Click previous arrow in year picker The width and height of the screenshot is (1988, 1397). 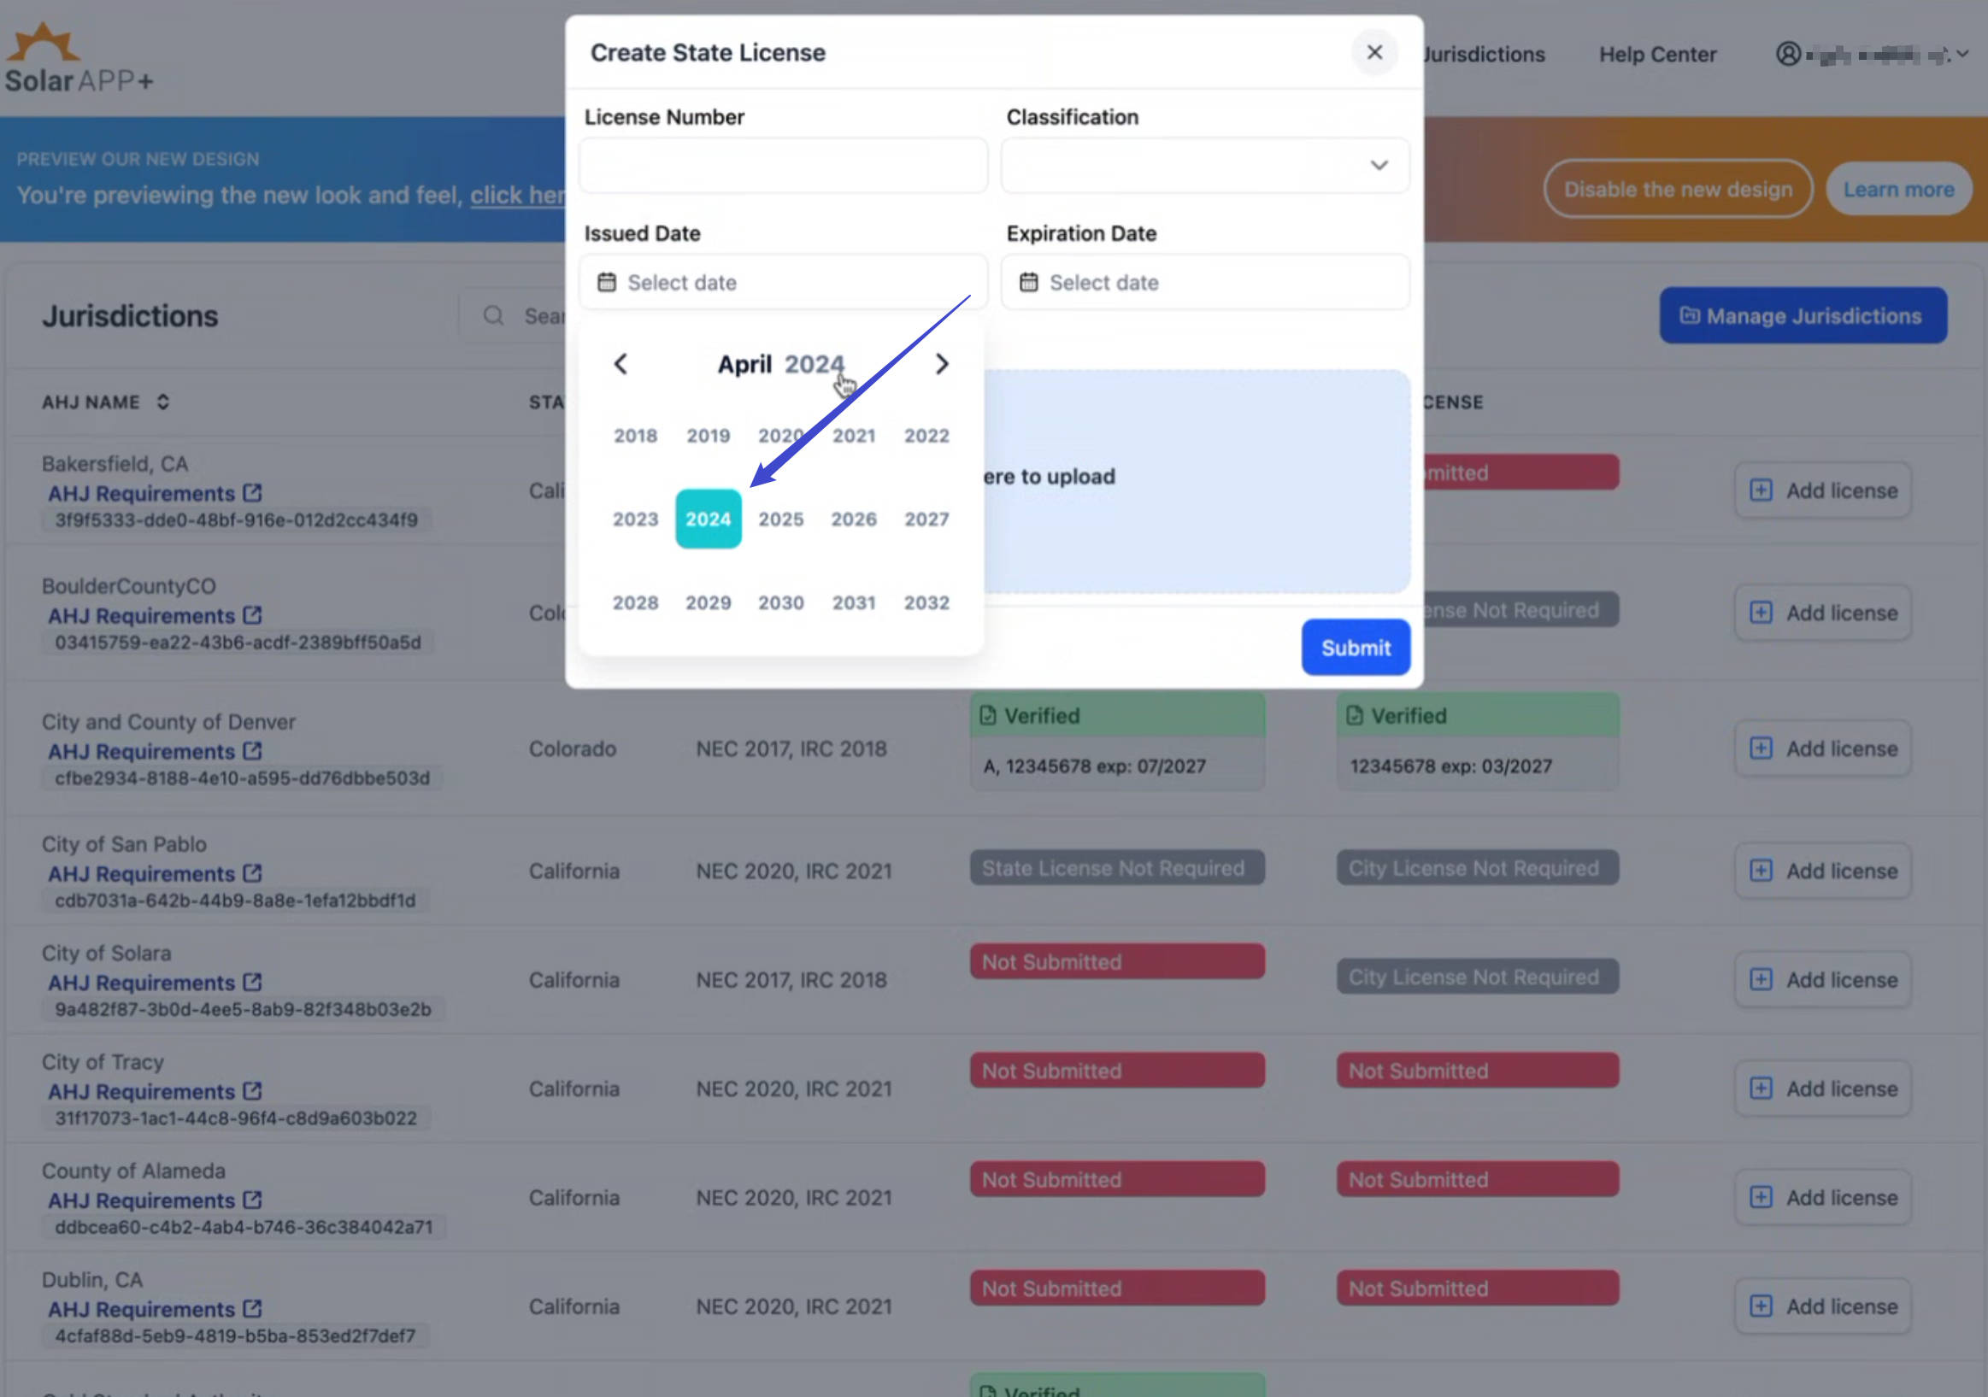pyautogui.click(x=620, y=364)
